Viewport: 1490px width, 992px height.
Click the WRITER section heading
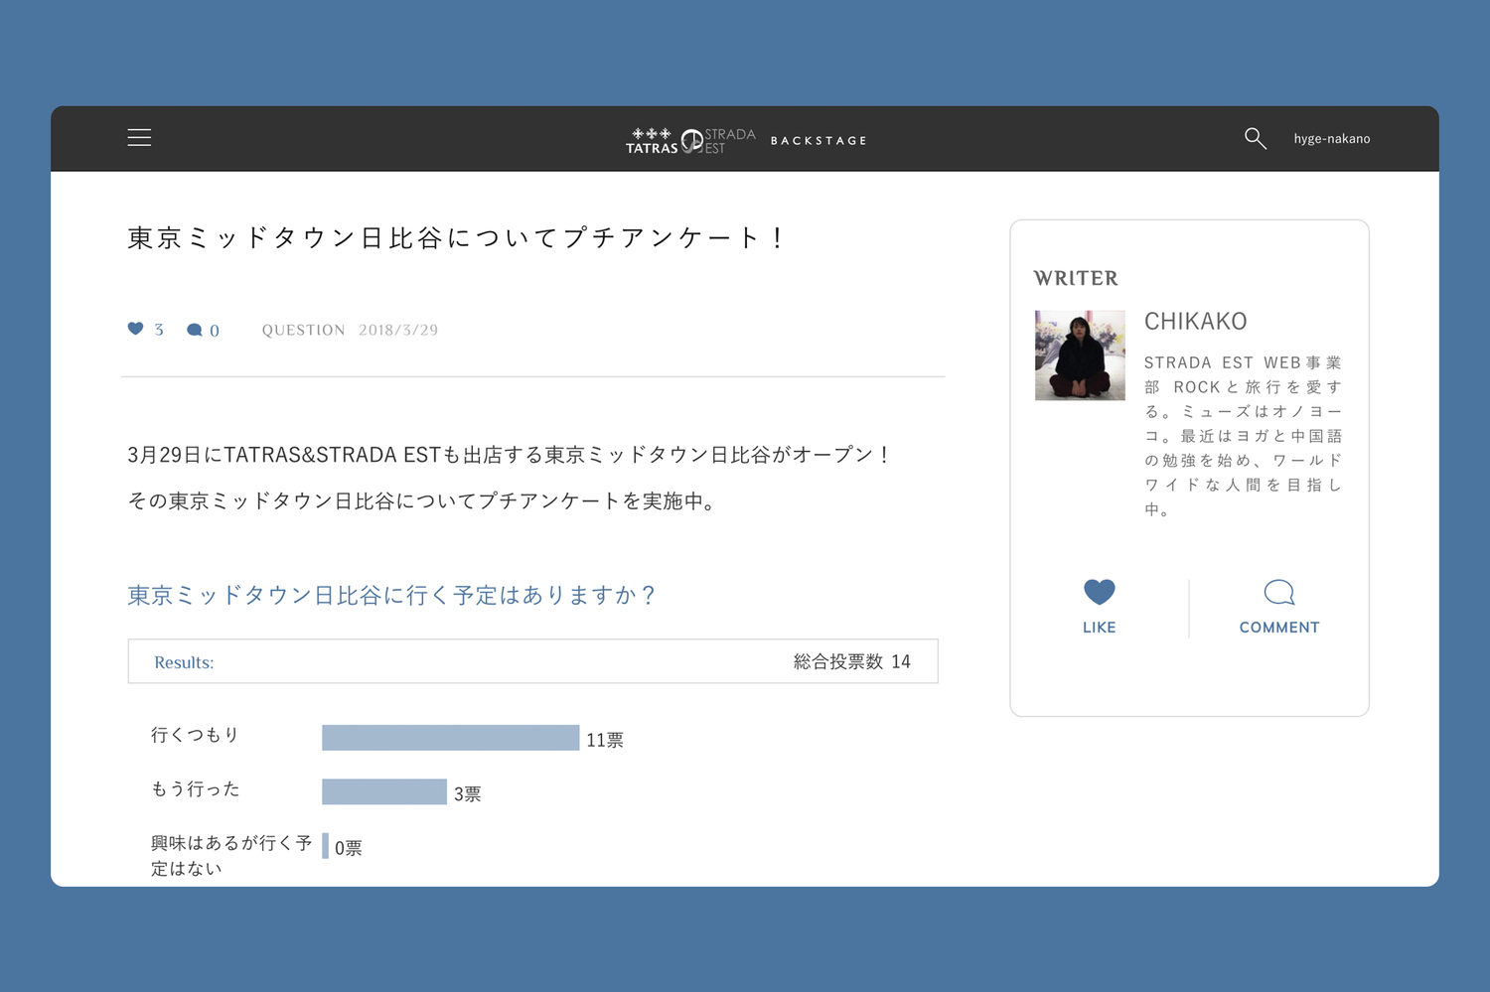coord(1076,279)
